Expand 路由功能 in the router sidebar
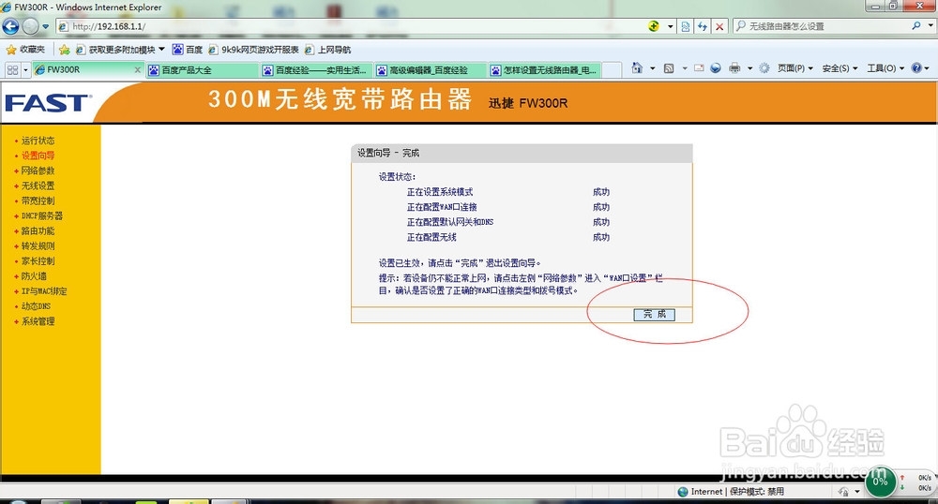 [x=38, y=231]
